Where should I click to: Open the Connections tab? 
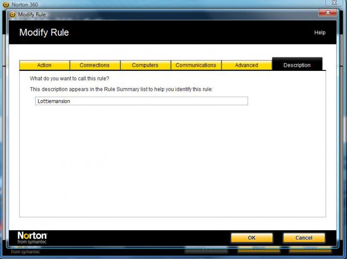pos(94,65)
